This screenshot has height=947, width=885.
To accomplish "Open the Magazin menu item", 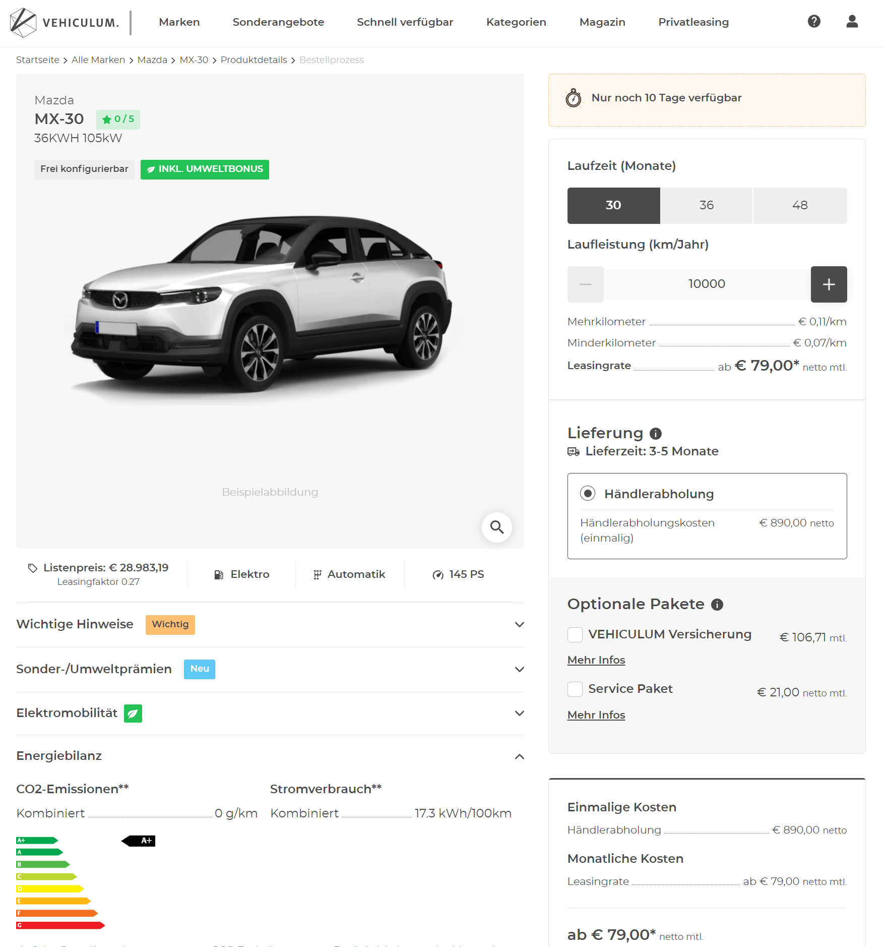I will [x=602, y=22].
